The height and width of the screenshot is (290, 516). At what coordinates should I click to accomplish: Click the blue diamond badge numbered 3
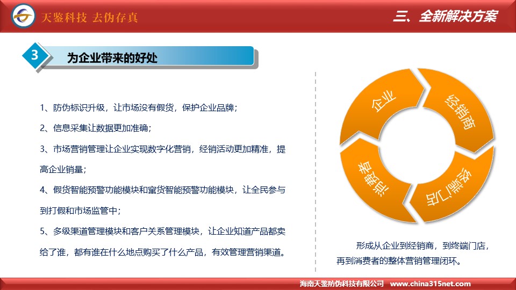click(35, 55)
